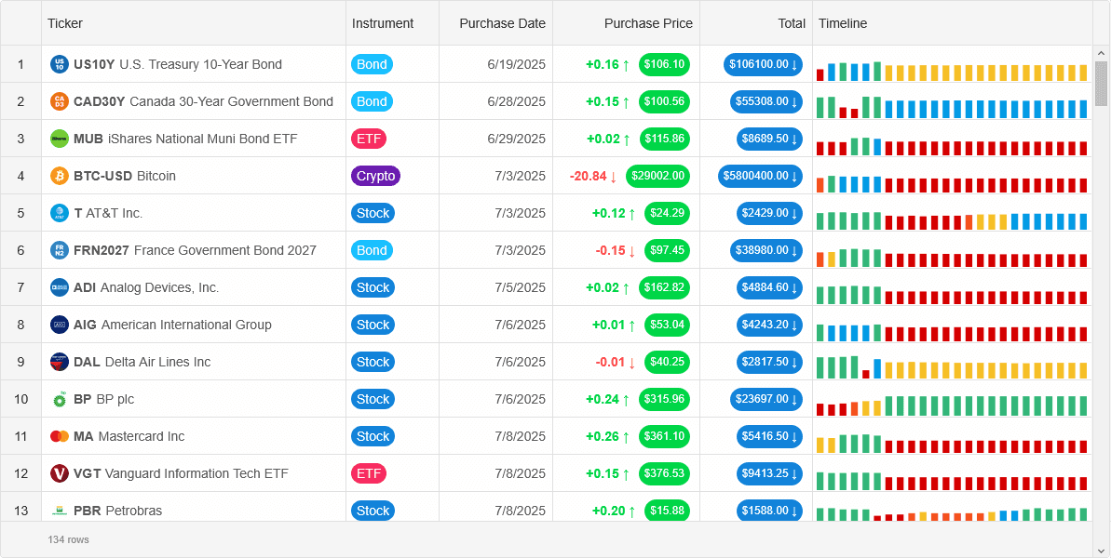Click the Stock badge in AT&T row

[x=373, y=213]
